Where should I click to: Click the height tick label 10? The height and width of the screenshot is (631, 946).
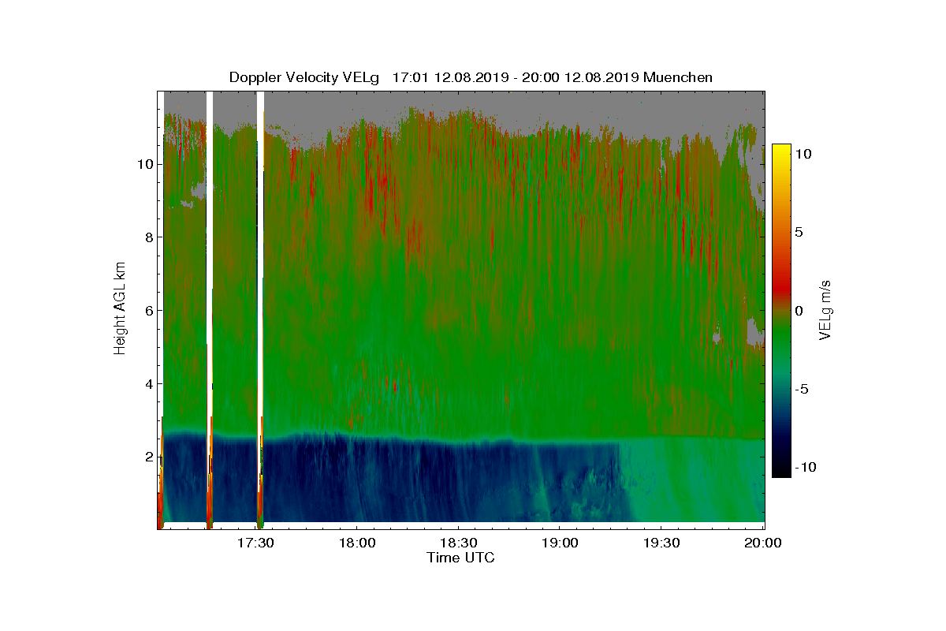pyautogui.click(x=143, y=164)
